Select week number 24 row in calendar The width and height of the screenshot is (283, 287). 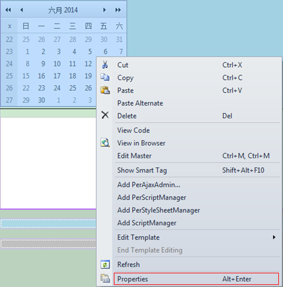9,64
